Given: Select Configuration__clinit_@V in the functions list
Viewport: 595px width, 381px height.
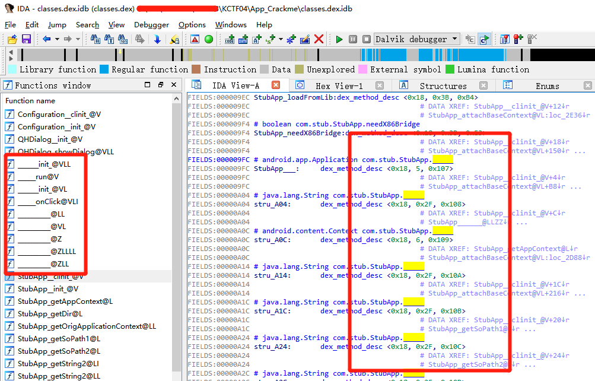Looking at the screenshot, I should (59, 114).
